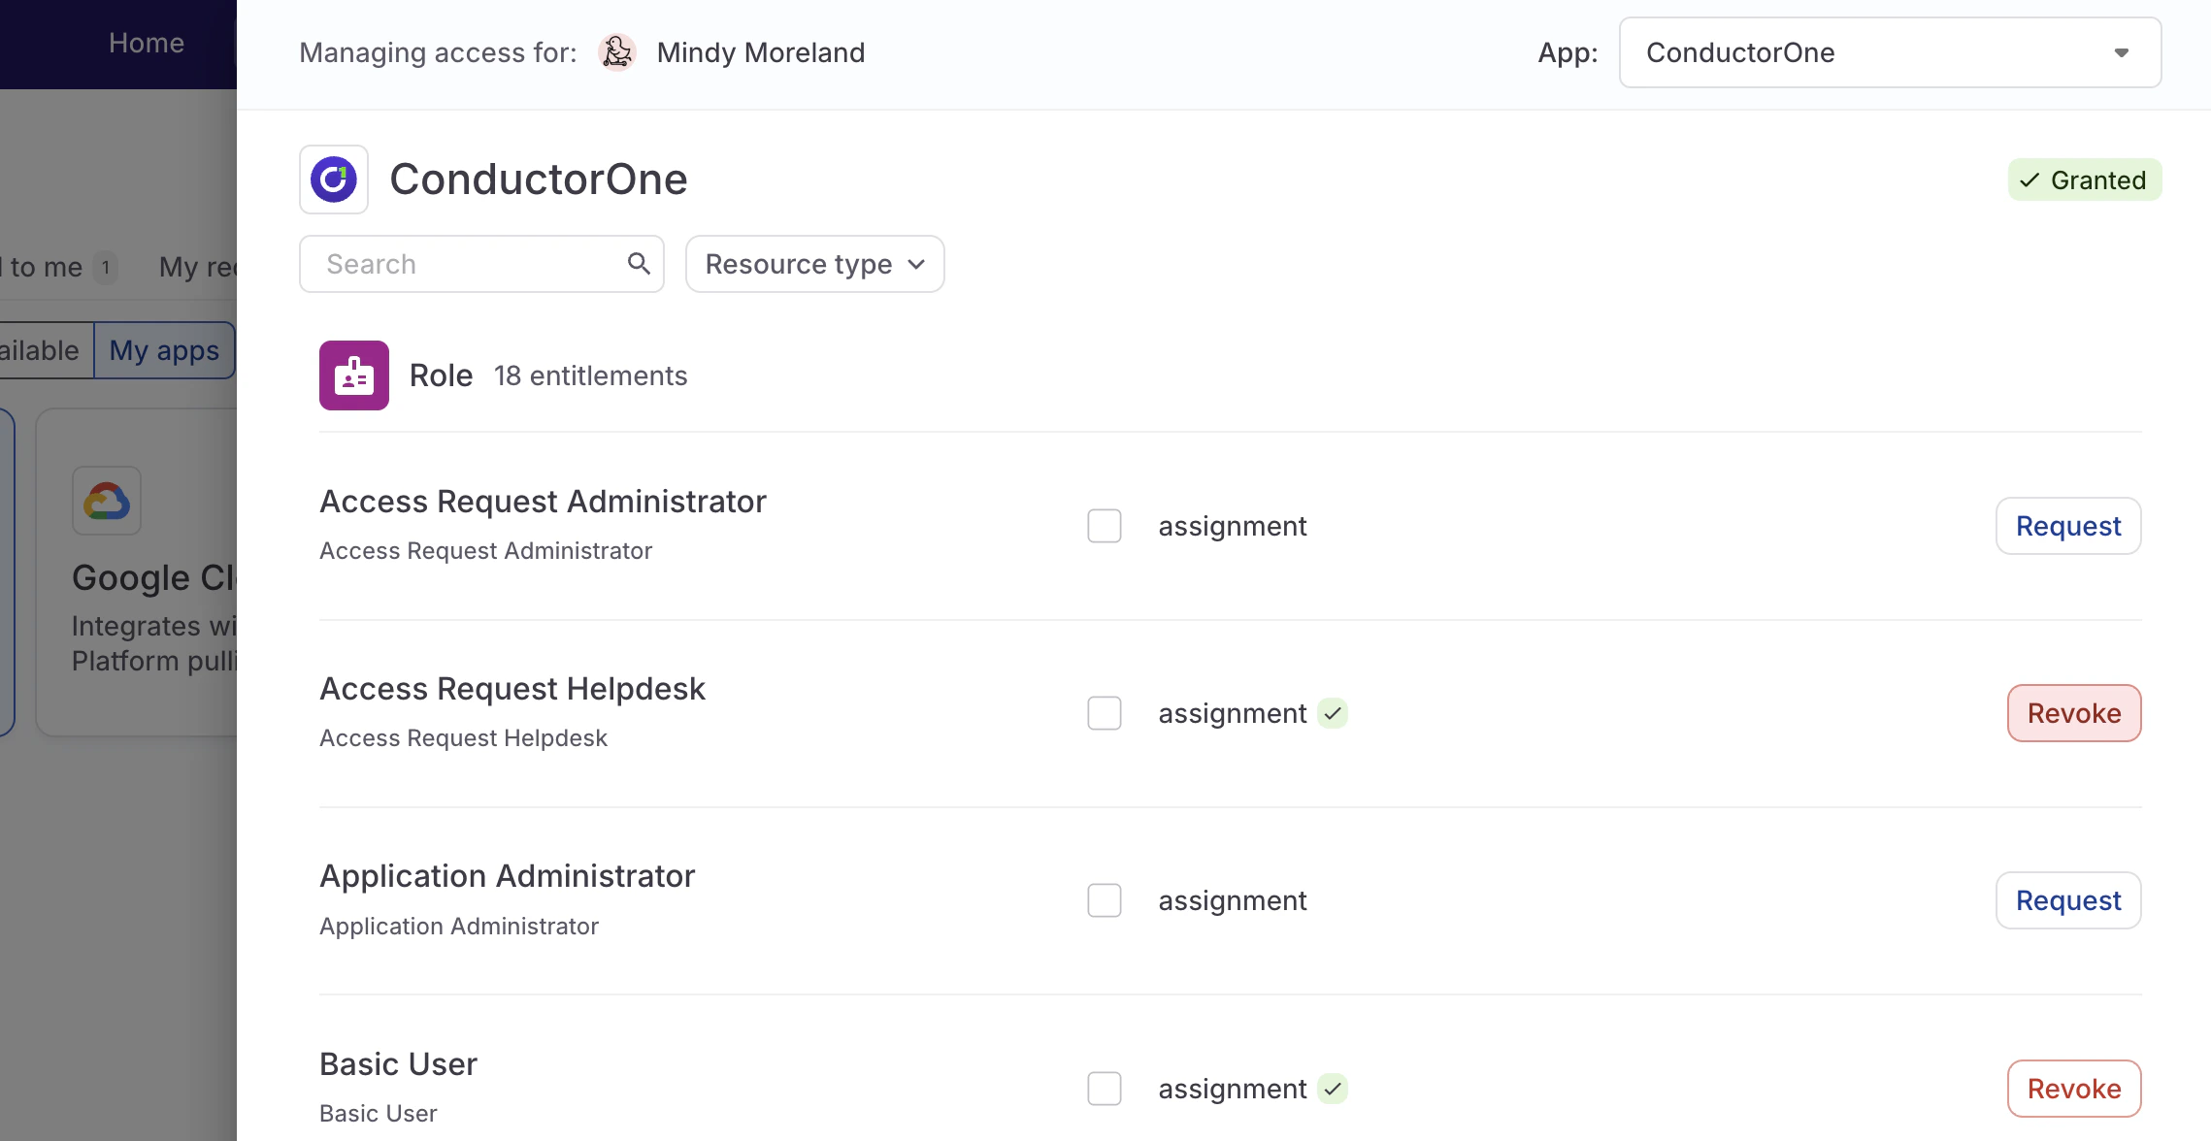Check the Basic User assignment checkbox

1104,1089
